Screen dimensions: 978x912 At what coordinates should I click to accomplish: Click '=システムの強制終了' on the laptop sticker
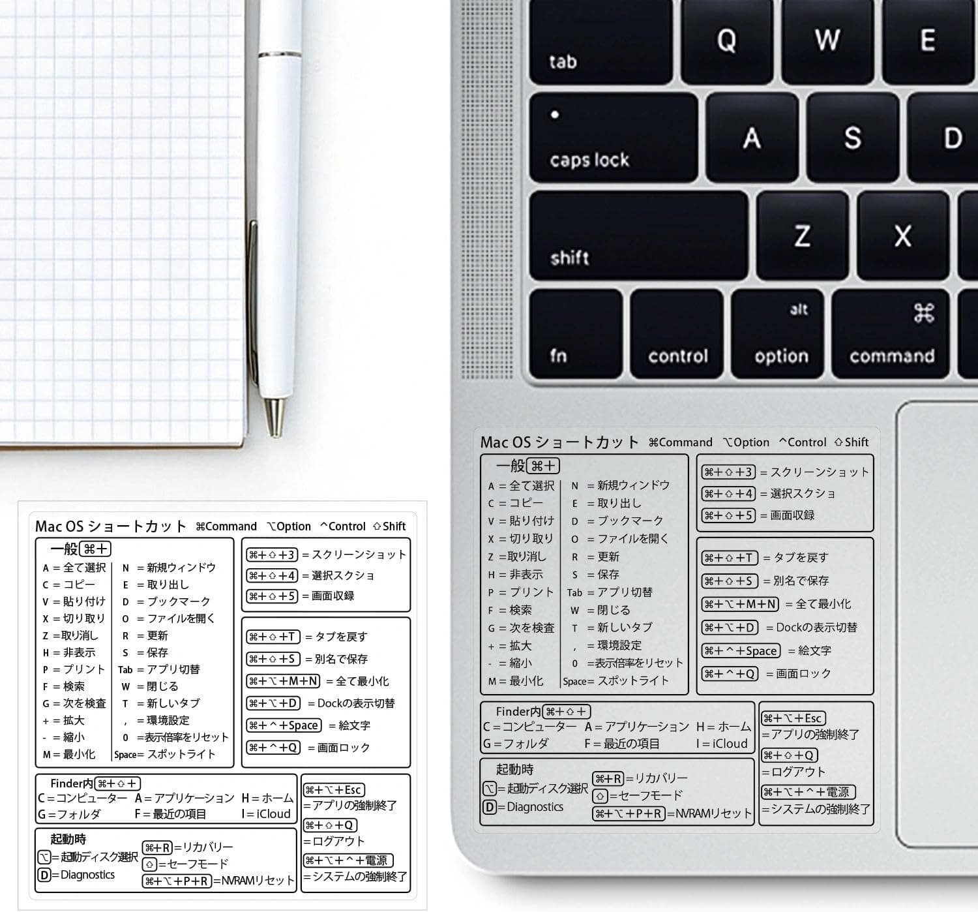(x=816, y=809)
